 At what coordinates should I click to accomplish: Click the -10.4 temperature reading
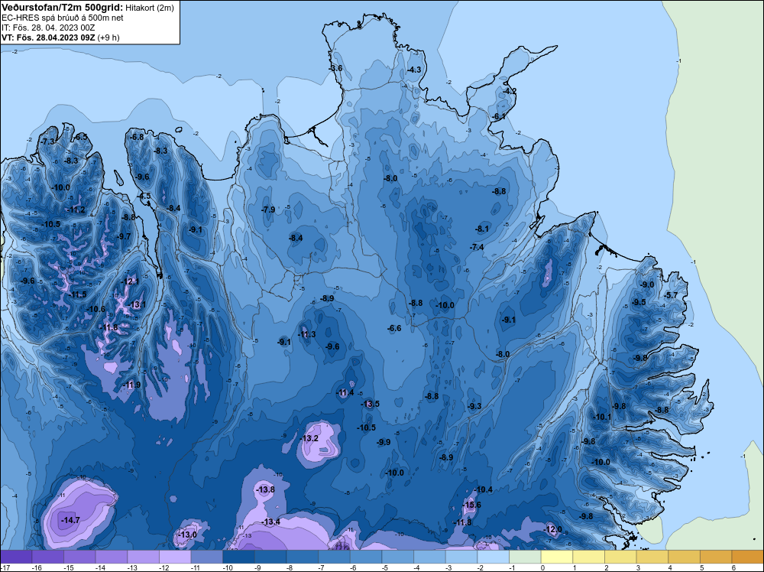point(484,489)
